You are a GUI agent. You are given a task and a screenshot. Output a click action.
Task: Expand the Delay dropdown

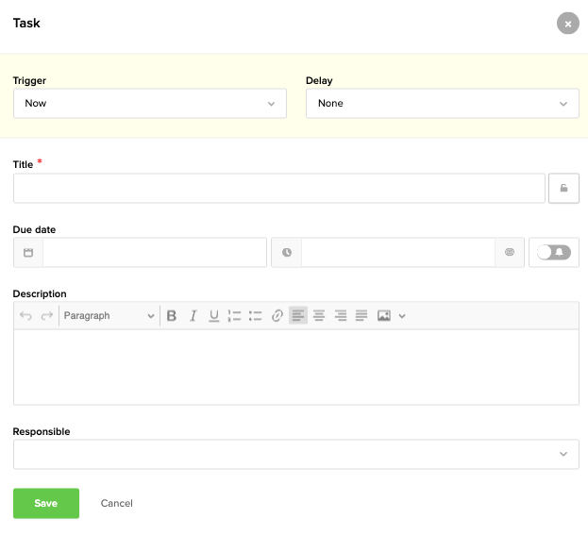442,104
